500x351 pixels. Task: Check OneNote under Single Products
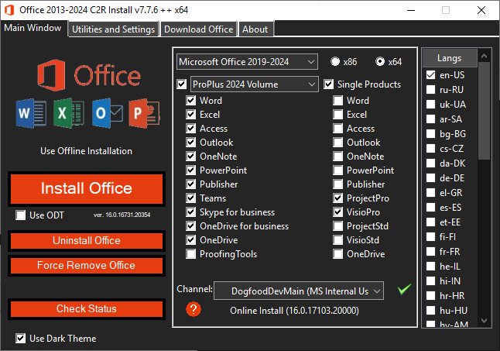tap(338, 157)
